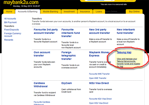Go to the Insurance tab
149x105 pixels.
tap(85, 12)
